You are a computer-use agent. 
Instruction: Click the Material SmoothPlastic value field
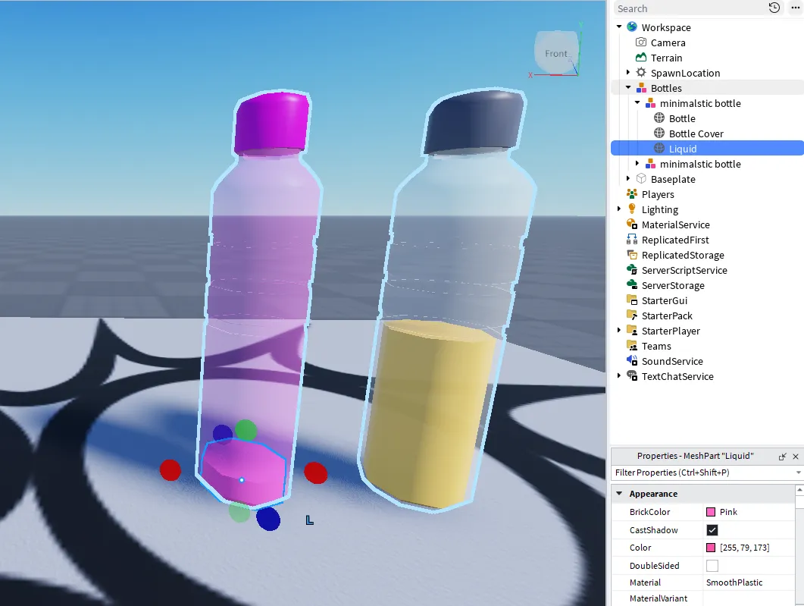746,582
